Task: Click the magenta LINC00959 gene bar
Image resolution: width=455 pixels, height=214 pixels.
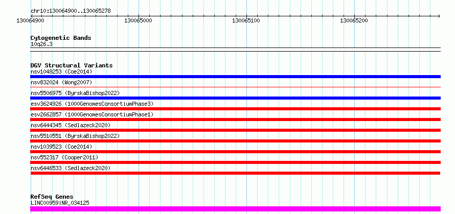Action: (235, 209)
